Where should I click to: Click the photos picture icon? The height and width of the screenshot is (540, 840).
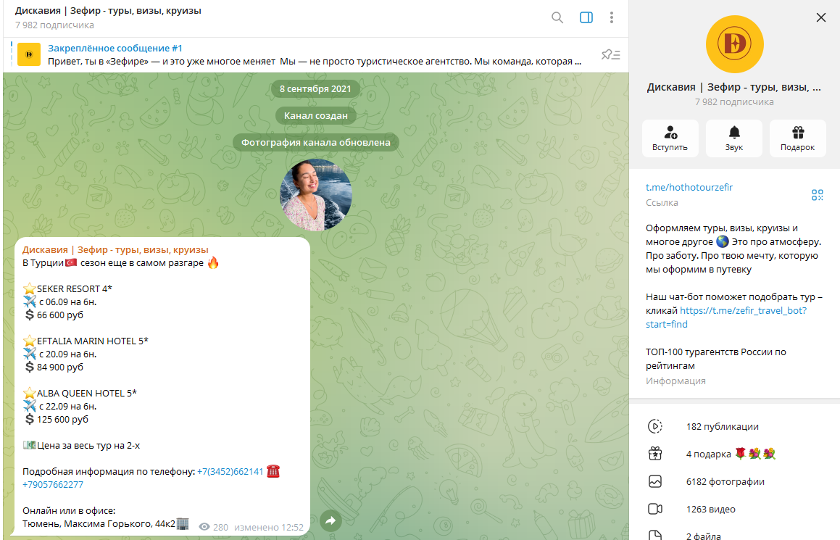point(655,481)
